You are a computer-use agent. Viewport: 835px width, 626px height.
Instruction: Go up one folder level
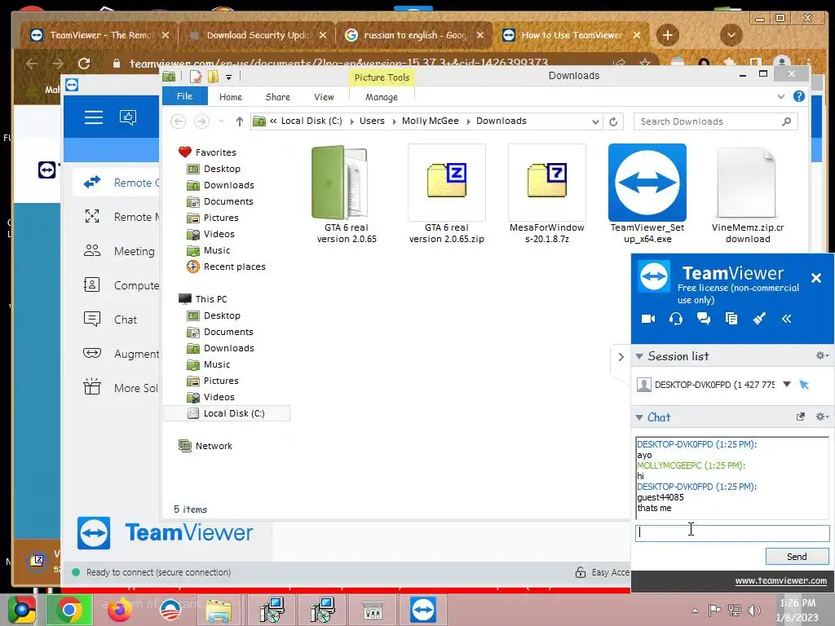239,121
